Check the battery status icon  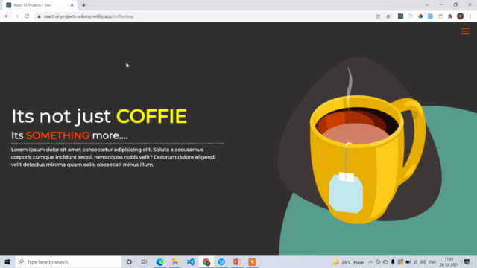coord(408,262)
